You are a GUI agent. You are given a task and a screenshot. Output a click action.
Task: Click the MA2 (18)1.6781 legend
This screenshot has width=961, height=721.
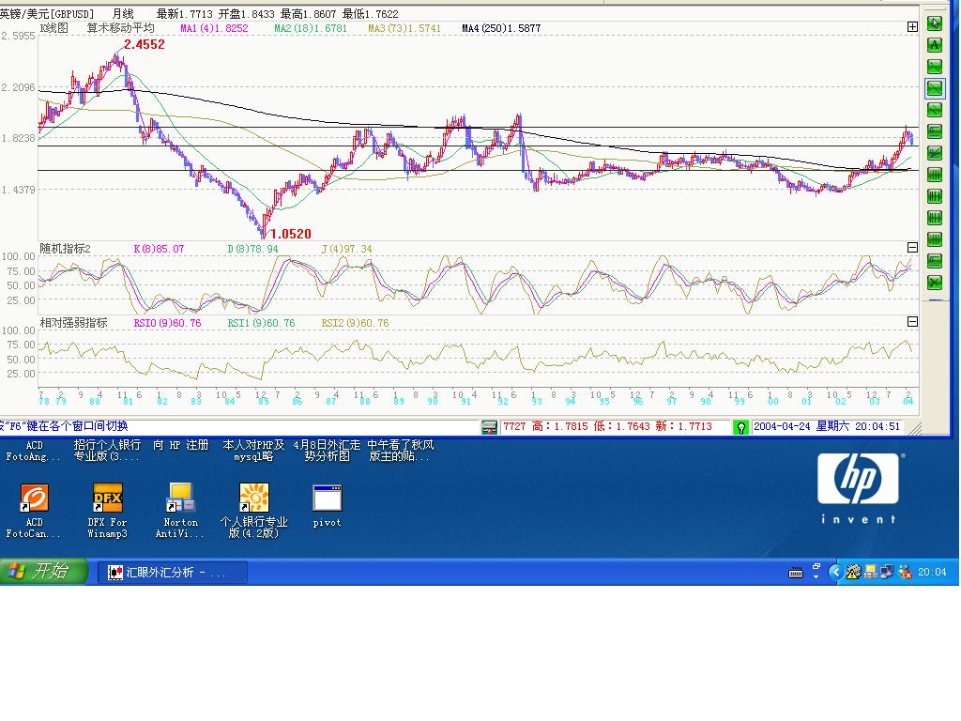click(311, 28)
